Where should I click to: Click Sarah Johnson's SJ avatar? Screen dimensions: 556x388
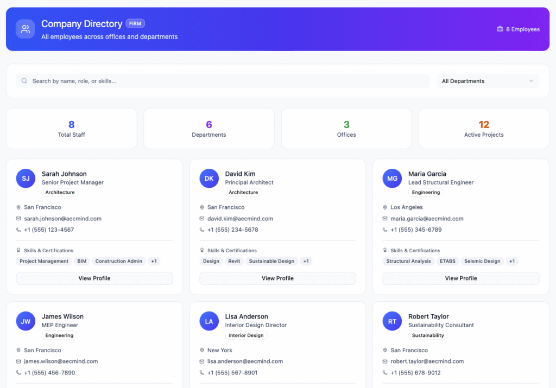pyautogui.click(x=26, y=179)
